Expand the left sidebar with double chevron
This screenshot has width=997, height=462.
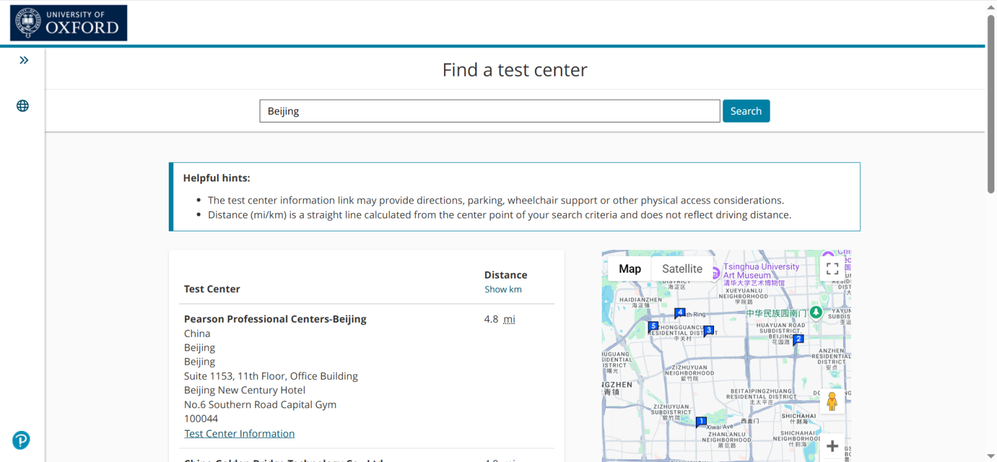24,60
